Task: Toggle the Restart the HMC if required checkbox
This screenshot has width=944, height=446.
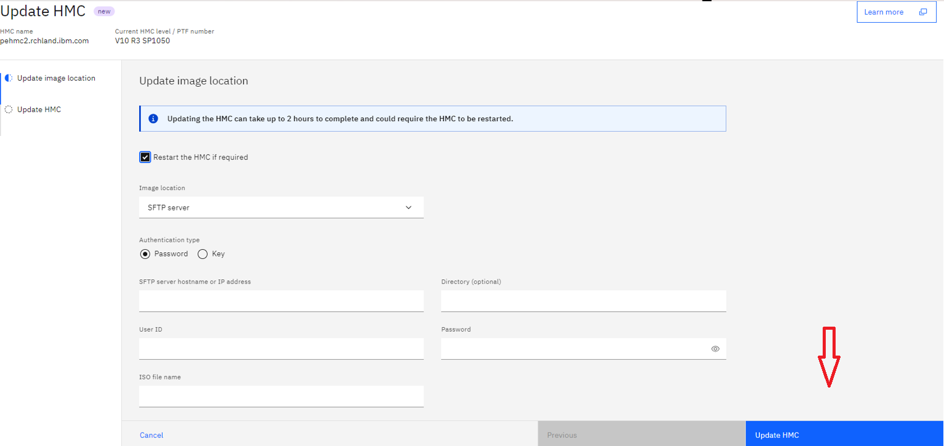Action: click(145, 157)
